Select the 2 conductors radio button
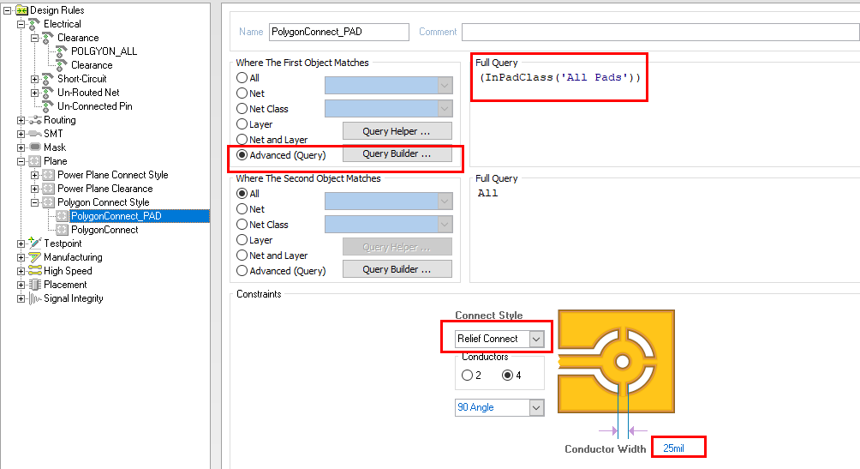This screenshot has height=469, width=860. click(x=467, y=375)
